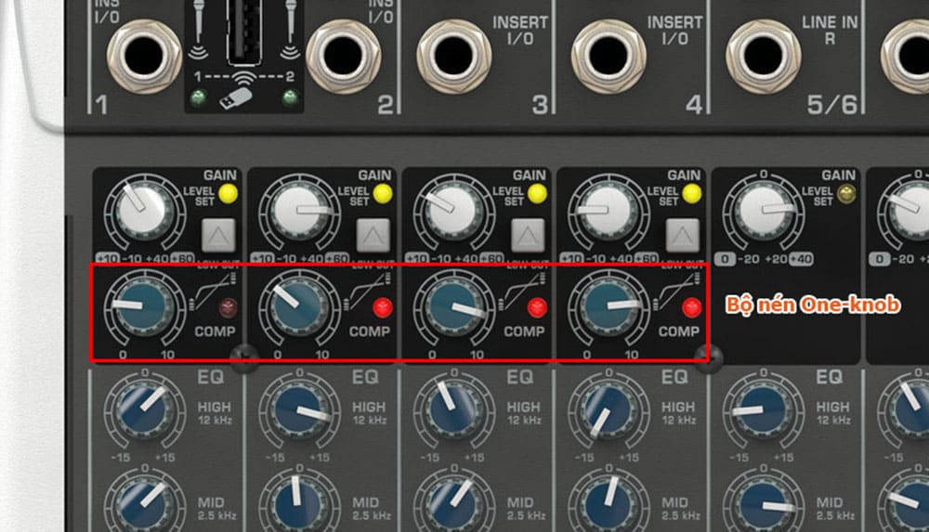Click channel 3 red COMP LED
Viewport: 929px width, 532px height.
pyautogui.click(x=537, y=307)
